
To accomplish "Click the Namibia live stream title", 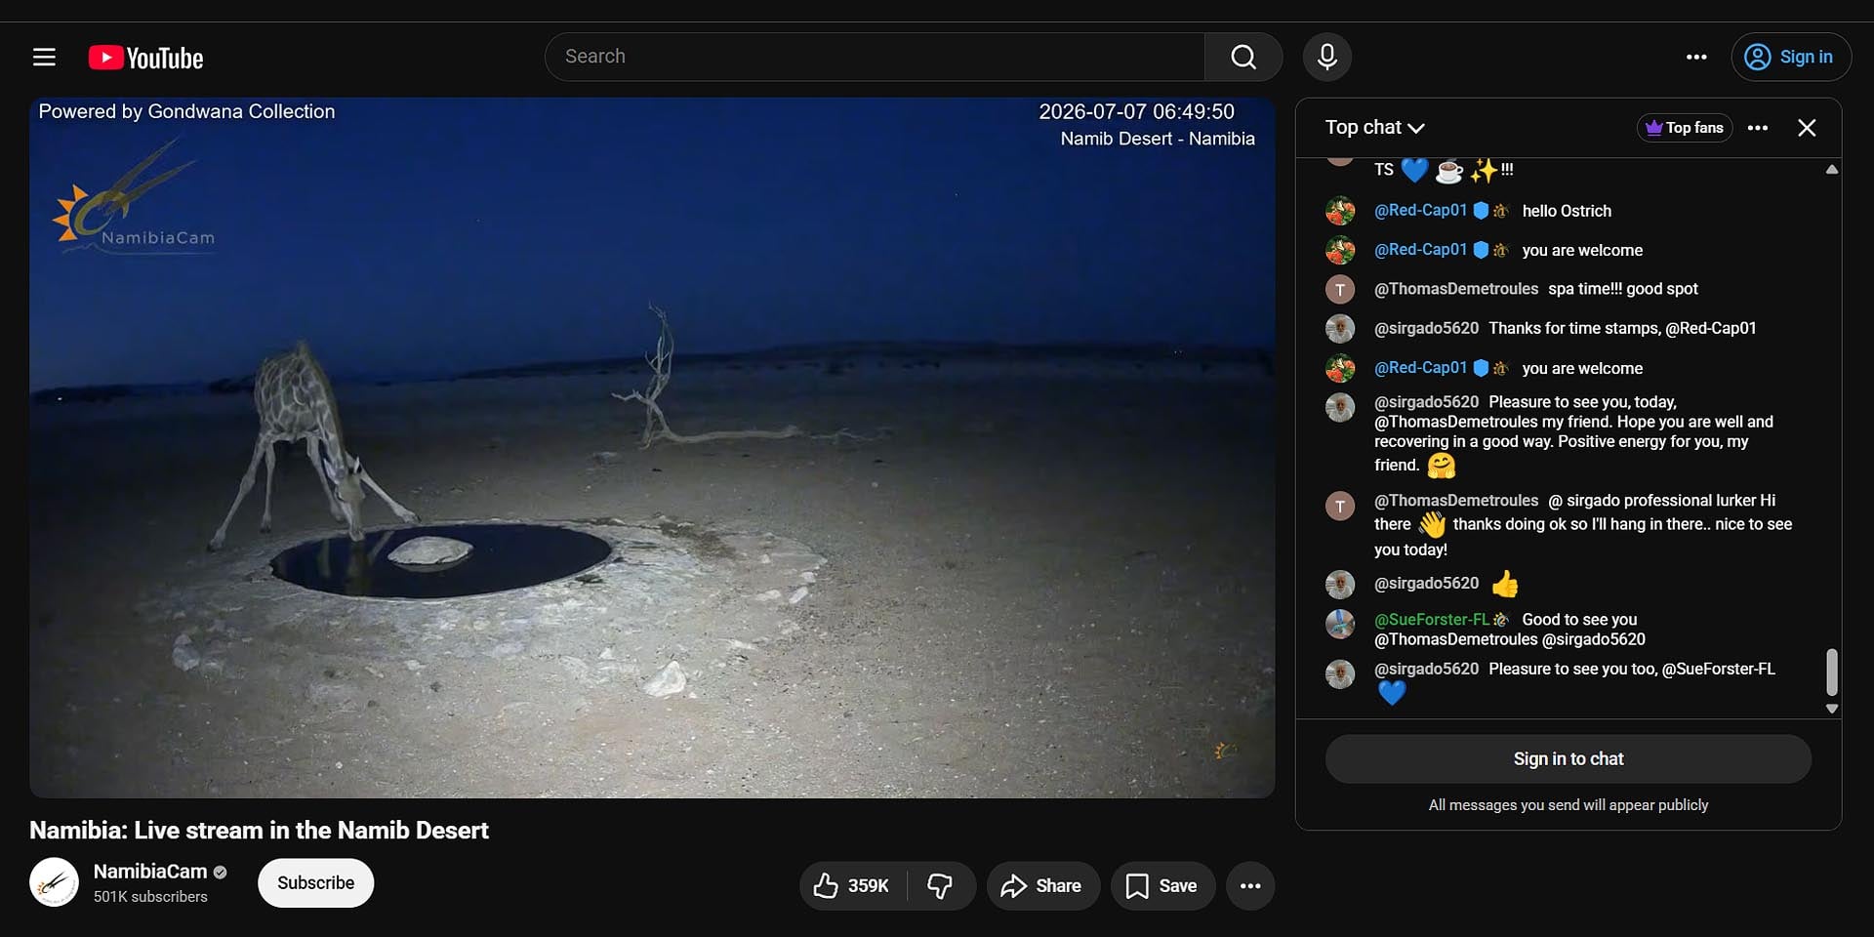I will point(259,830).
